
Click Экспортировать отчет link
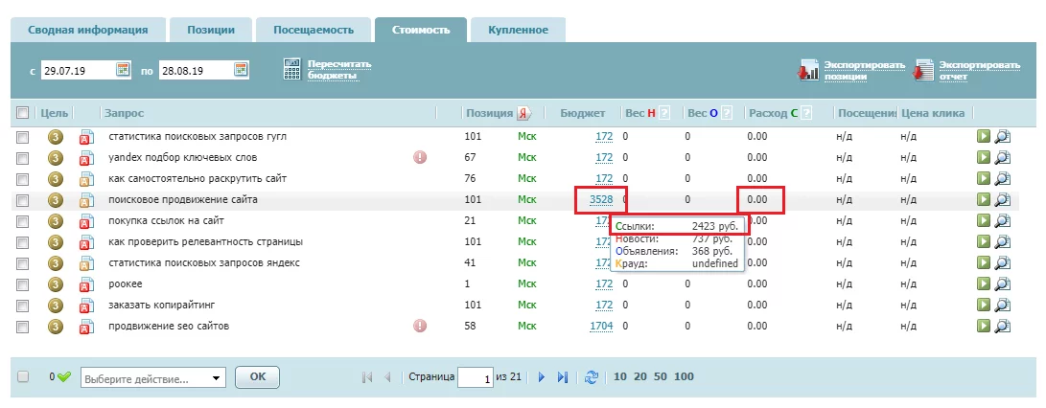[980, 71]
